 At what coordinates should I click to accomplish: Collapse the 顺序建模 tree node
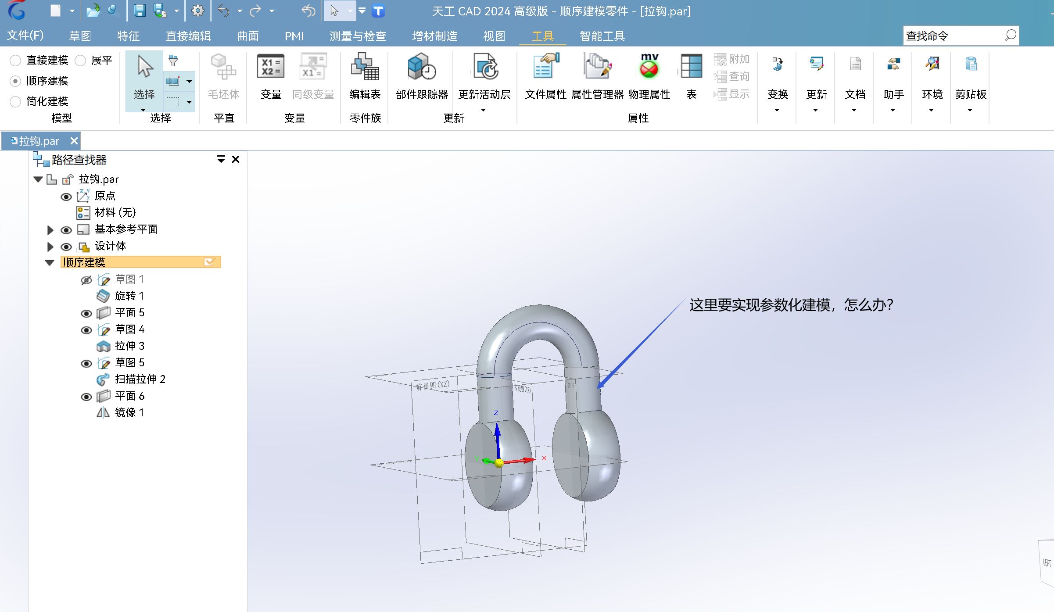(50, 263)
